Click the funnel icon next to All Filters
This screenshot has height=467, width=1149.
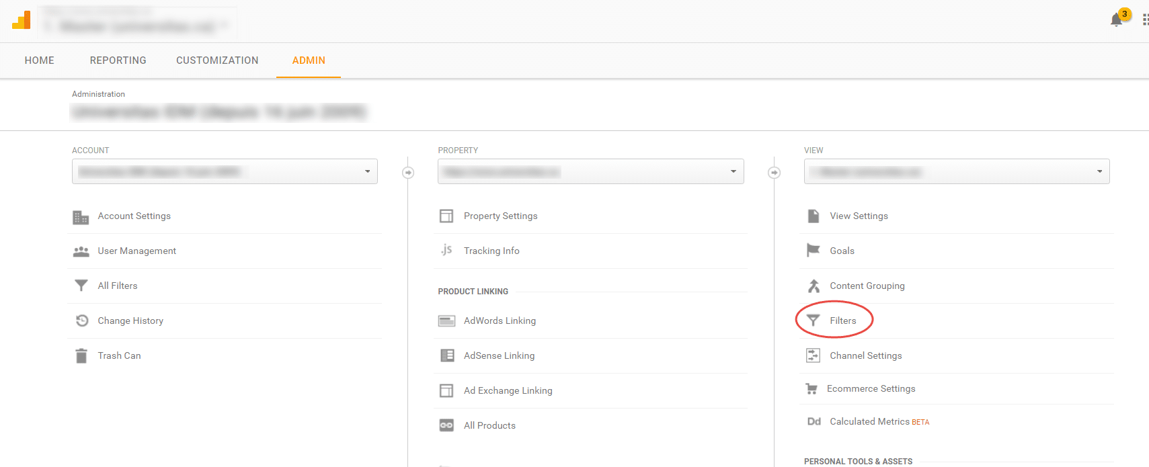(x=81, y=286)
